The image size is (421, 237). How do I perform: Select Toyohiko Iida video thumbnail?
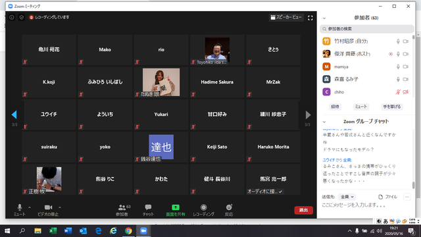217,50
